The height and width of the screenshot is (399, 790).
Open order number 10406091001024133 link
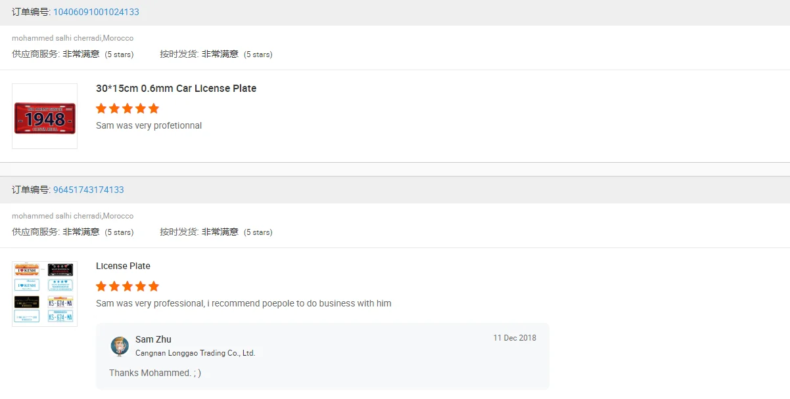[x=96, y=12]
